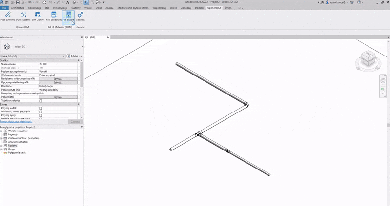Click the user account icon adam.konca
This screenshot has height=206, width=390.
[x=328, y=2]
